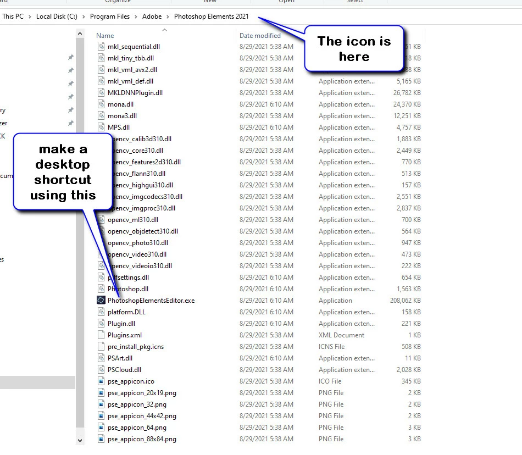The height and width of the screenshot is (455, 522).
Task: Click the mkl_sequential.dll file icon
Action: [x=101, y=47]
